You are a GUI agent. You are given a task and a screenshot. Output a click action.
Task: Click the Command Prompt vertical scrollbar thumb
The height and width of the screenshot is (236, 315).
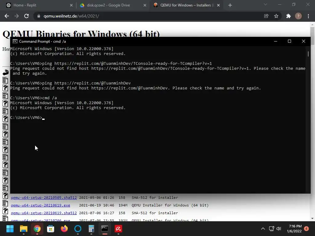[x=308, y=54]
